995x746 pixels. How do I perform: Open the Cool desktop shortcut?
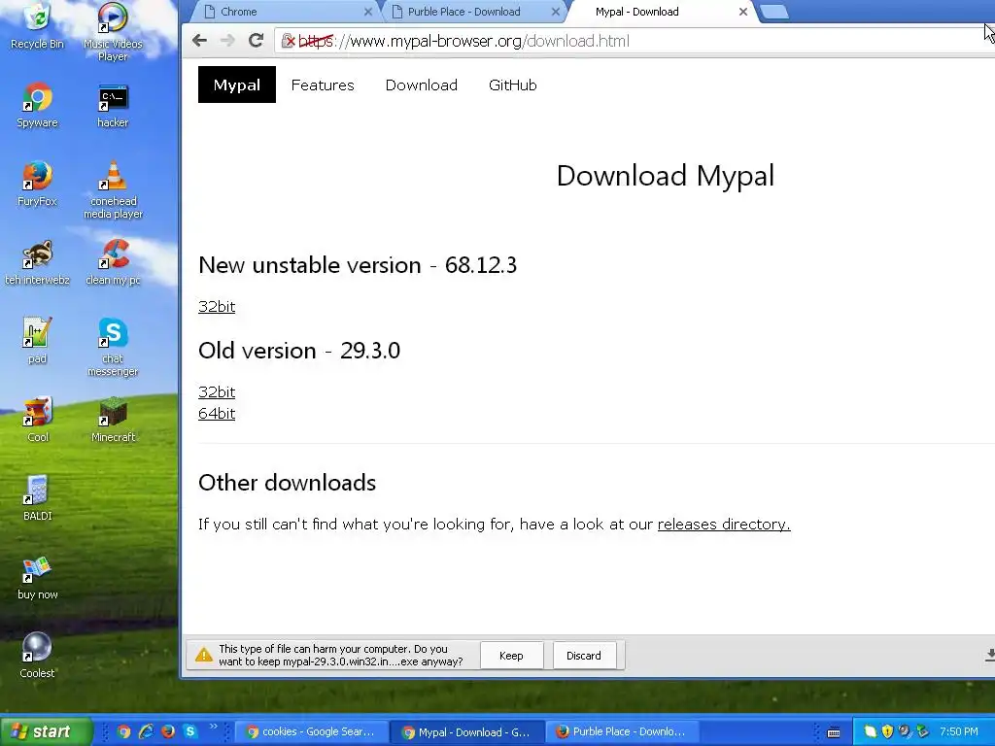[38, 420]
